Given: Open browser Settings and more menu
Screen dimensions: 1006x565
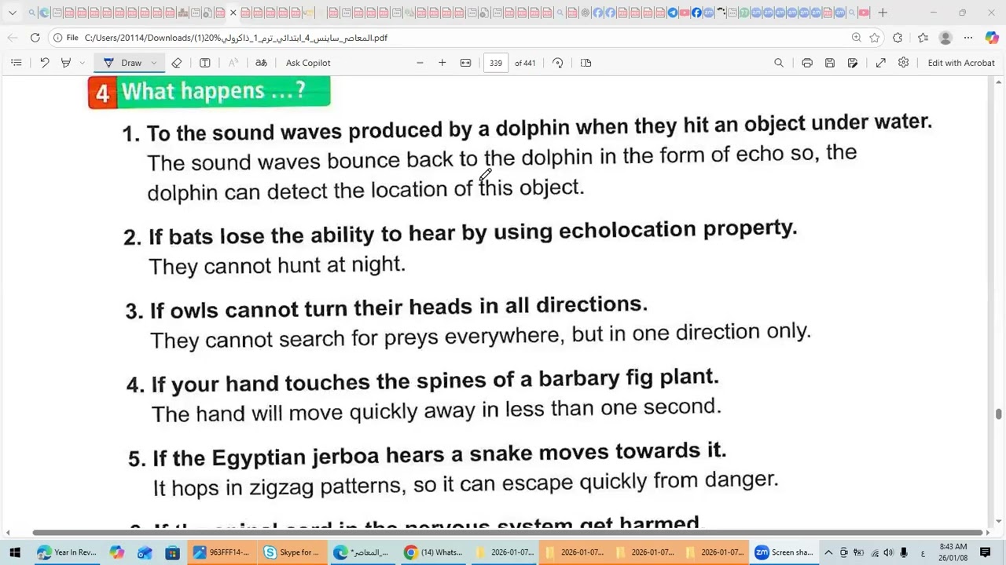Looking at the screenshot, I should click(x=968, y=38).
